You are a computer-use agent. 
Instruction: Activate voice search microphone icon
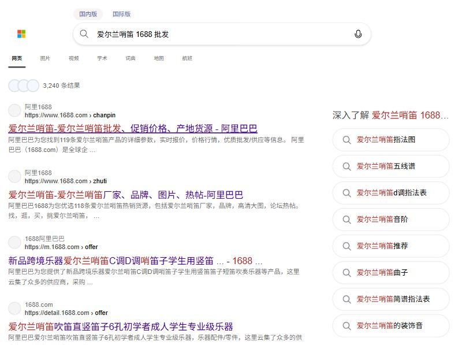(x=358, y=34)
